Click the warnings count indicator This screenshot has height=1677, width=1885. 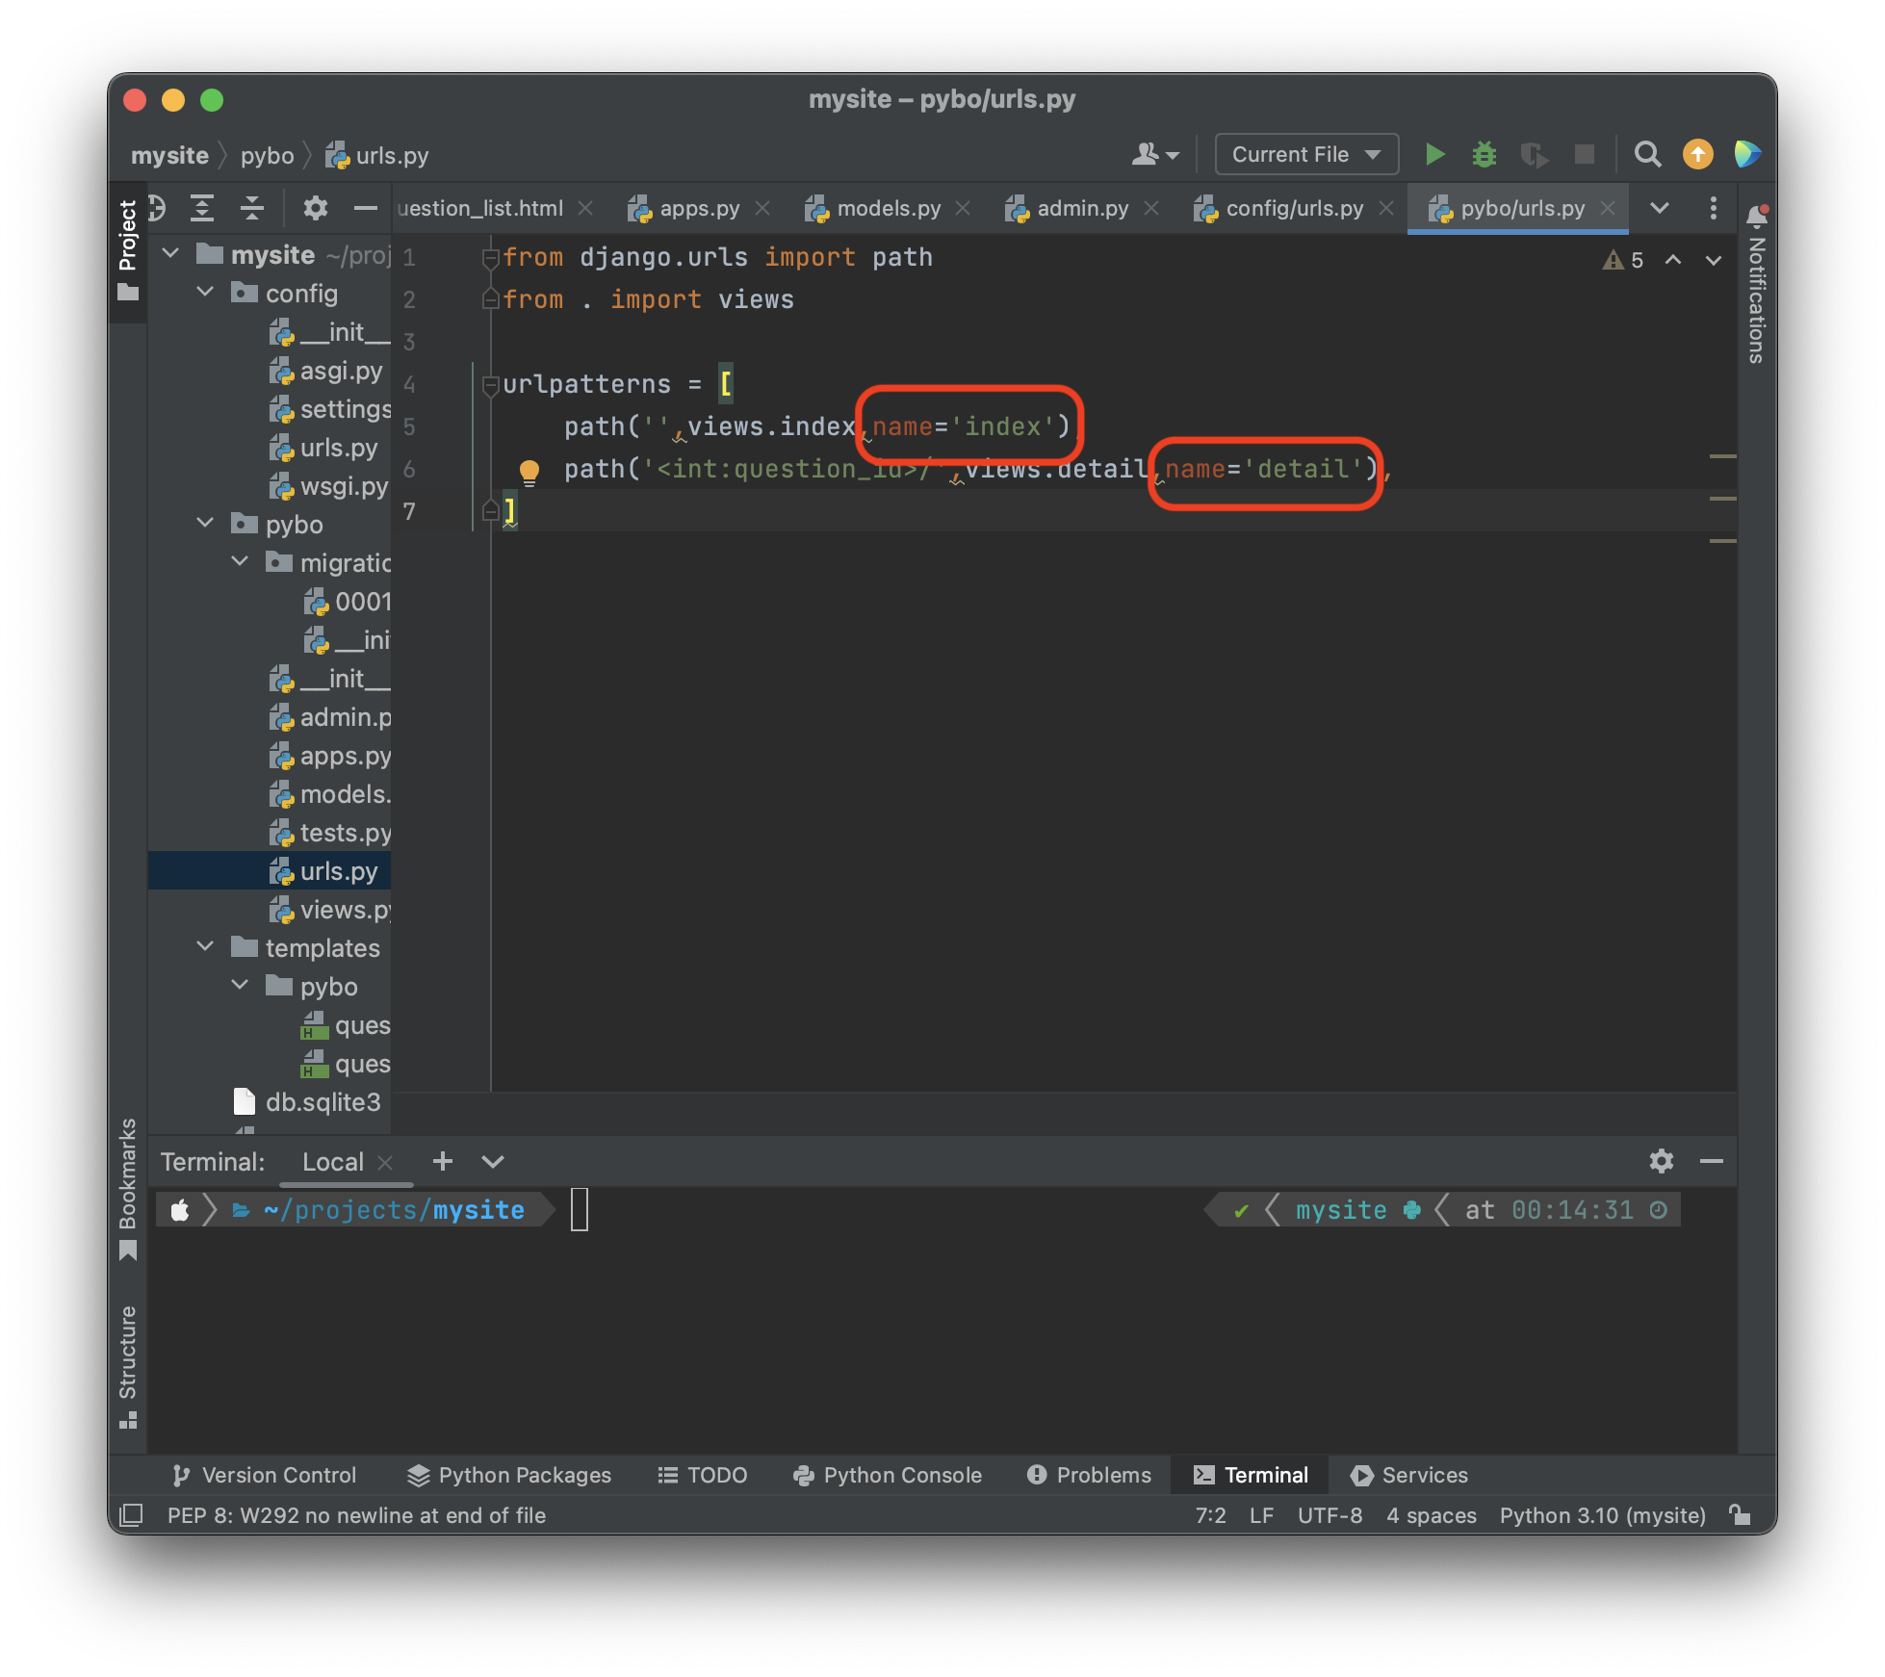(x=1623, y=260)
